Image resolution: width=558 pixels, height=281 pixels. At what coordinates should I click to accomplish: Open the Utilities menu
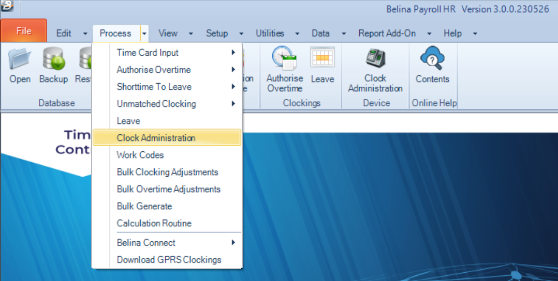[270, 34]
